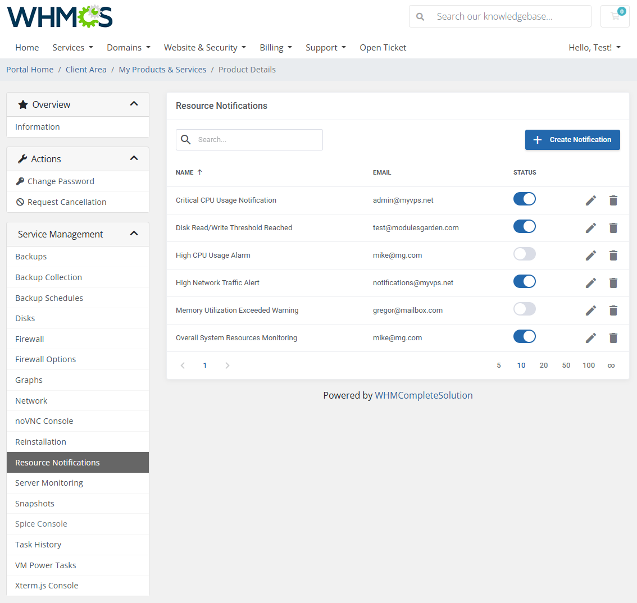Expand the Hello, Test! account menu
The height and width of the screenshot is (603, 637).
coord(594,47)
